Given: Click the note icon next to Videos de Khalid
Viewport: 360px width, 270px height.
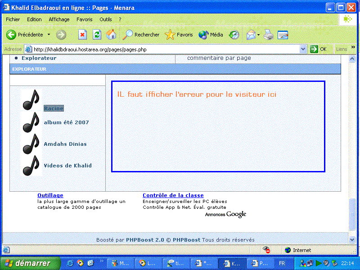Looking at the screenshot, I should click(30, 165).
